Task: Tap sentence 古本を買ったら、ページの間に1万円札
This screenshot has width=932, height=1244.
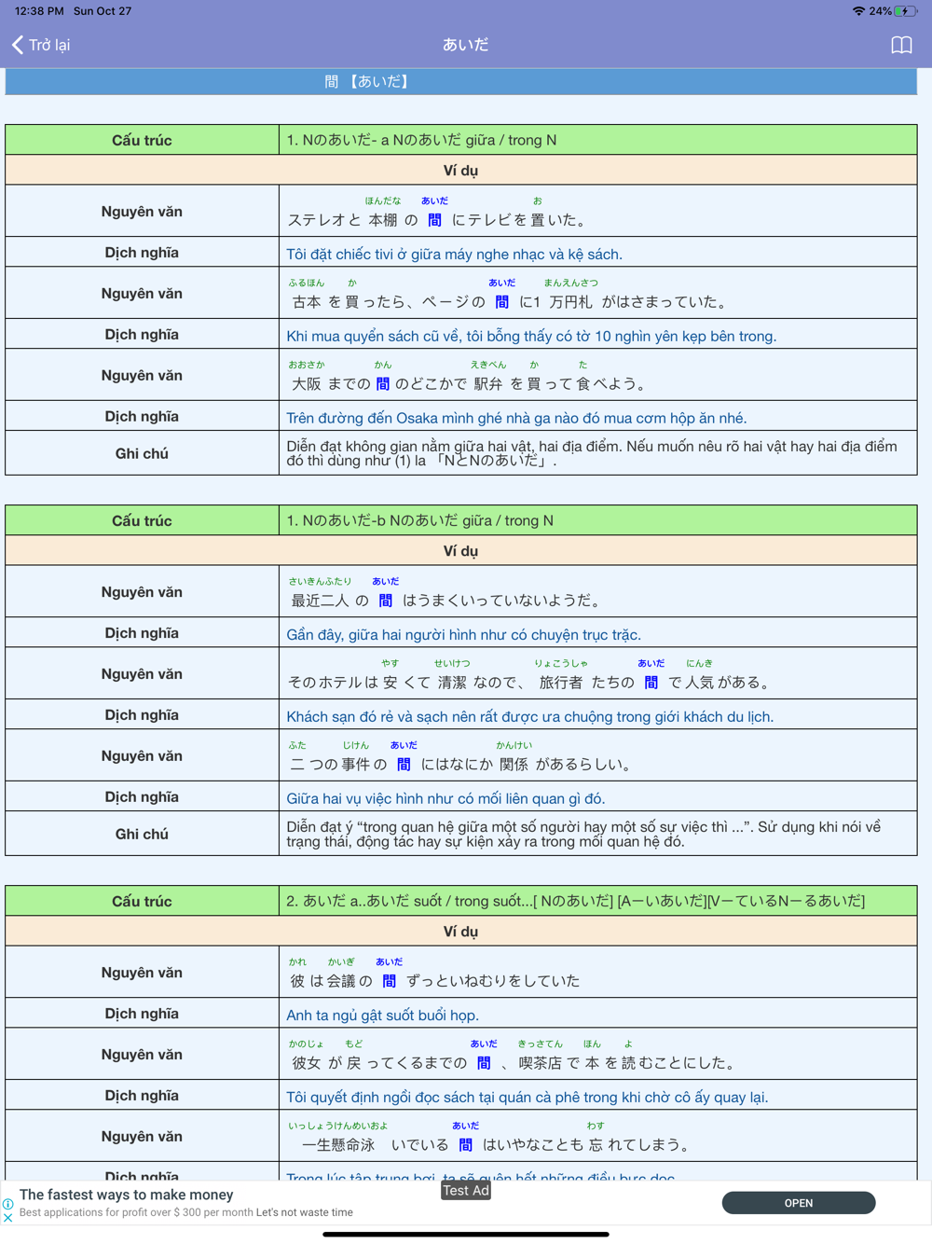Action: 509,302
